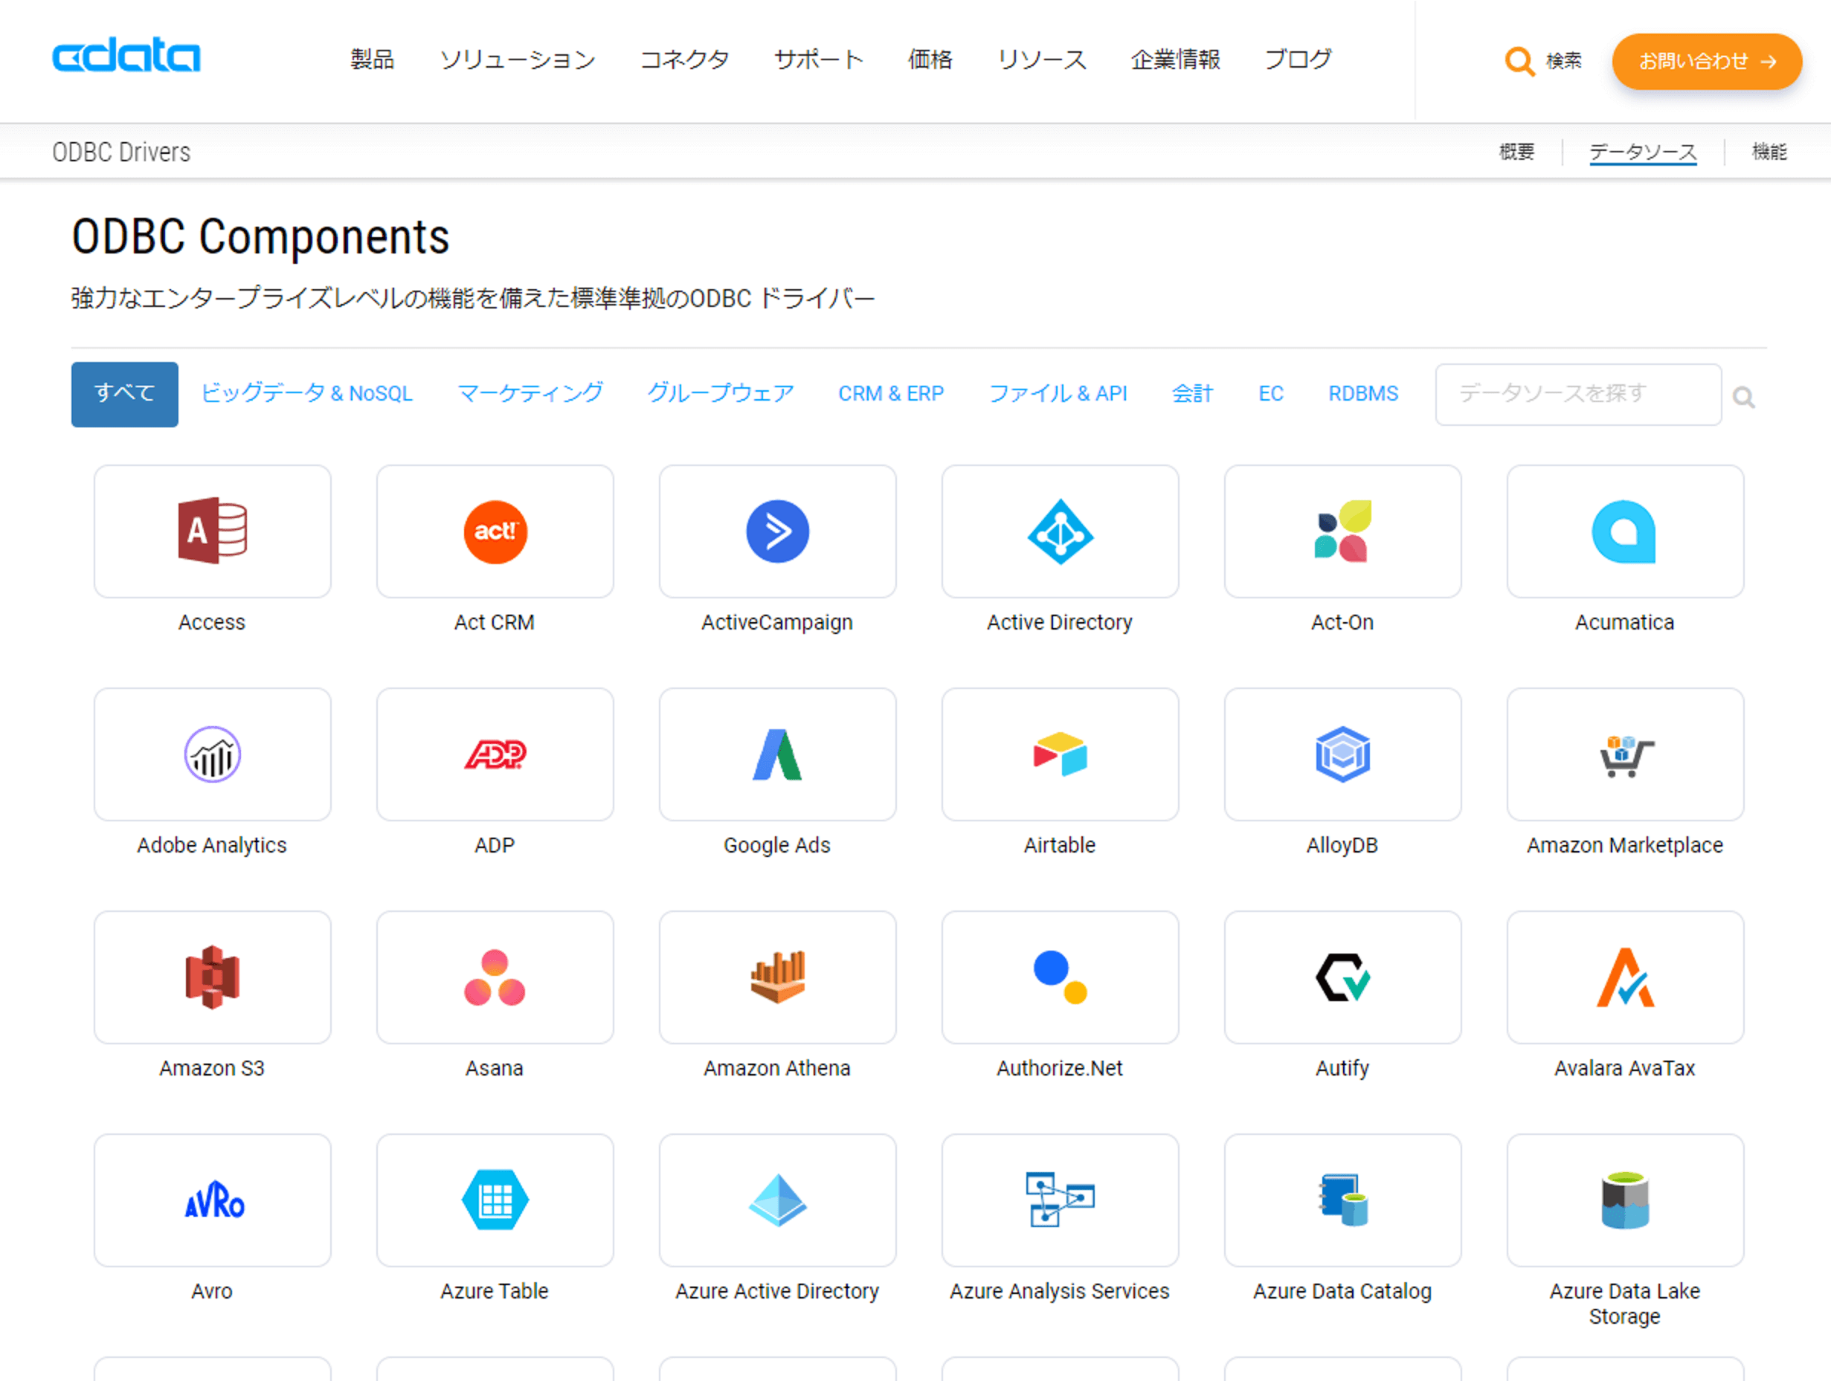Switch to the CRM & ERP filter

[891, 394]
